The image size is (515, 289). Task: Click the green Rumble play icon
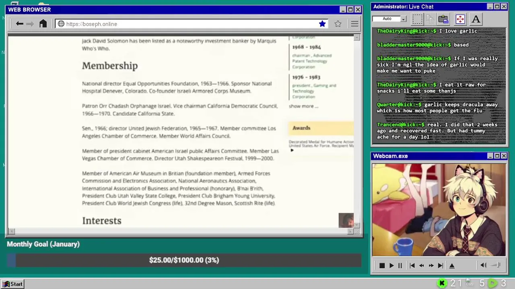(x=492, y=283)
